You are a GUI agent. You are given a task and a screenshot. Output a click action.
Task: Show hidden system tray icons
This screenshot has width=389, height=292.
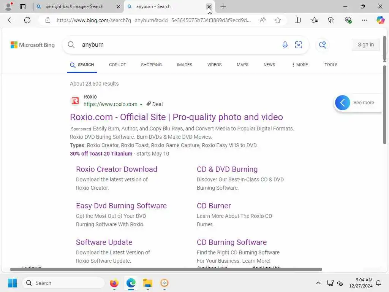click(x=318, y=283)
